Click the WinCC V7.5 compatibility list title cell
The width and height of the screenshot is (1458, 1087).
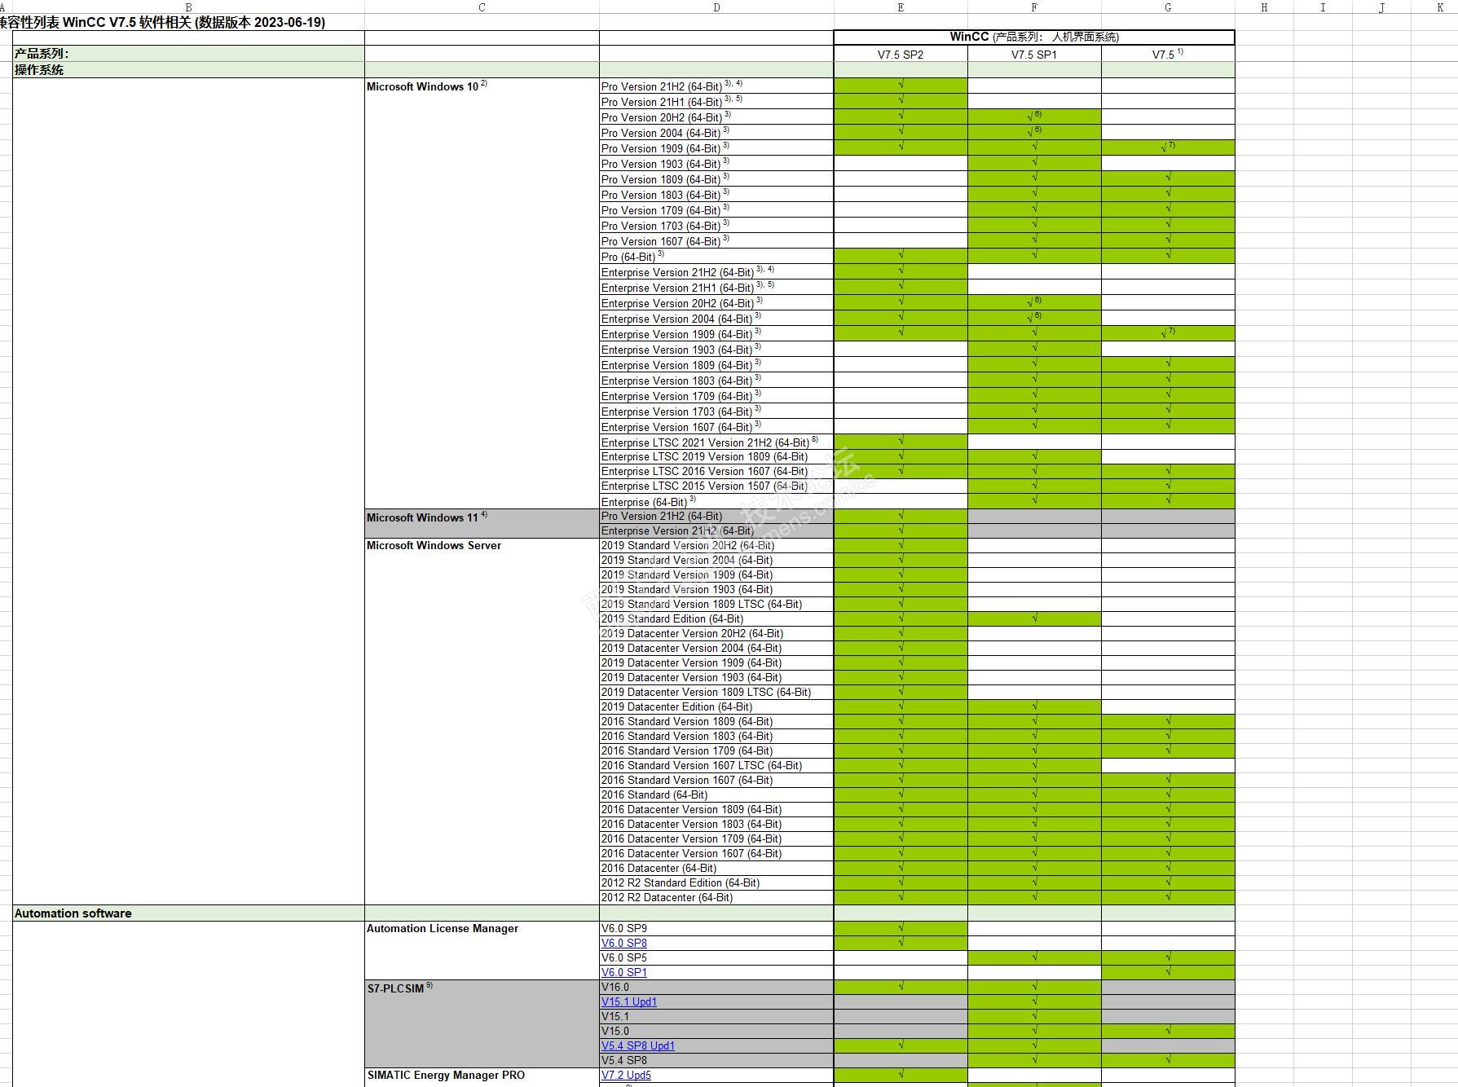163,22
